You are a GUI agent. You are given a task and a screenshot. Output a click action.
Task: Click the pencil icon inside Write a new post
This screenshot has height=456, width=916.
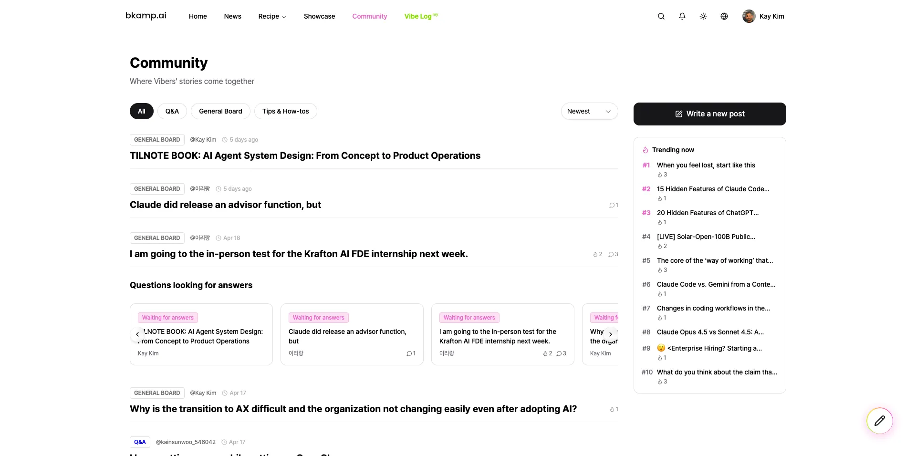tap(678, 114)
